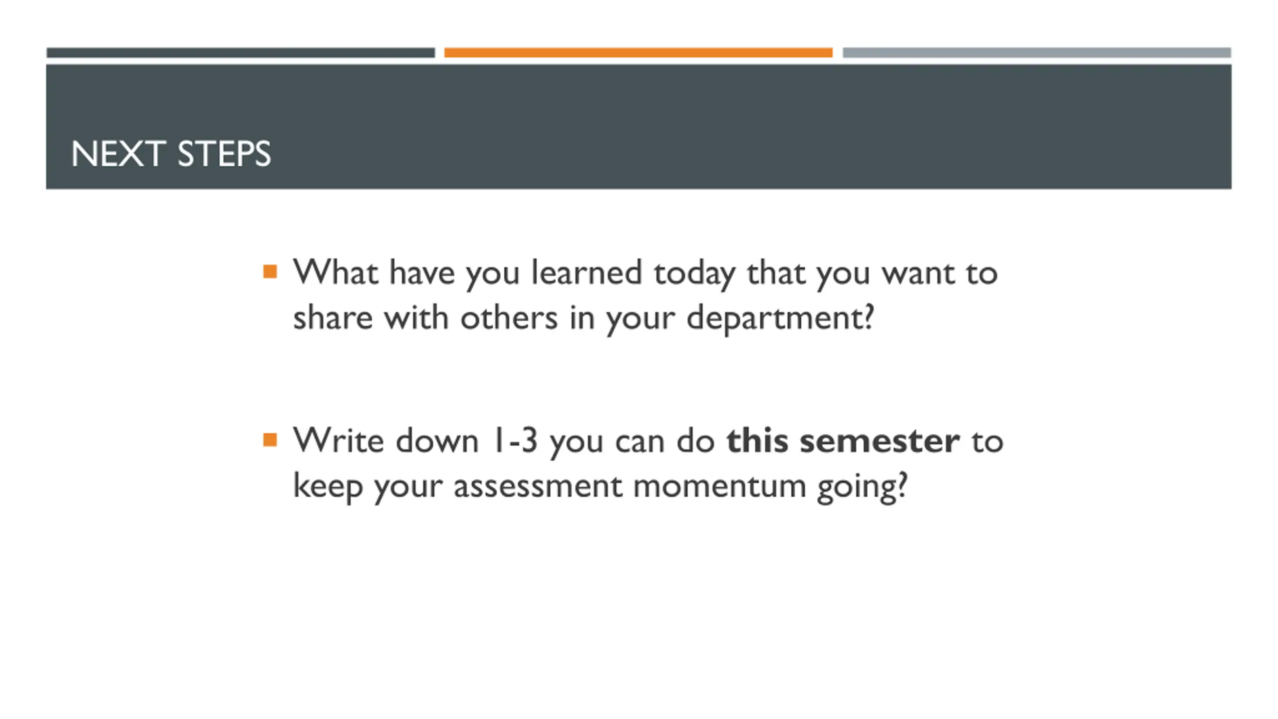Select the orange bullet beside 'What have you learned'
This screenshot has width=1278, height=719.
270,272
